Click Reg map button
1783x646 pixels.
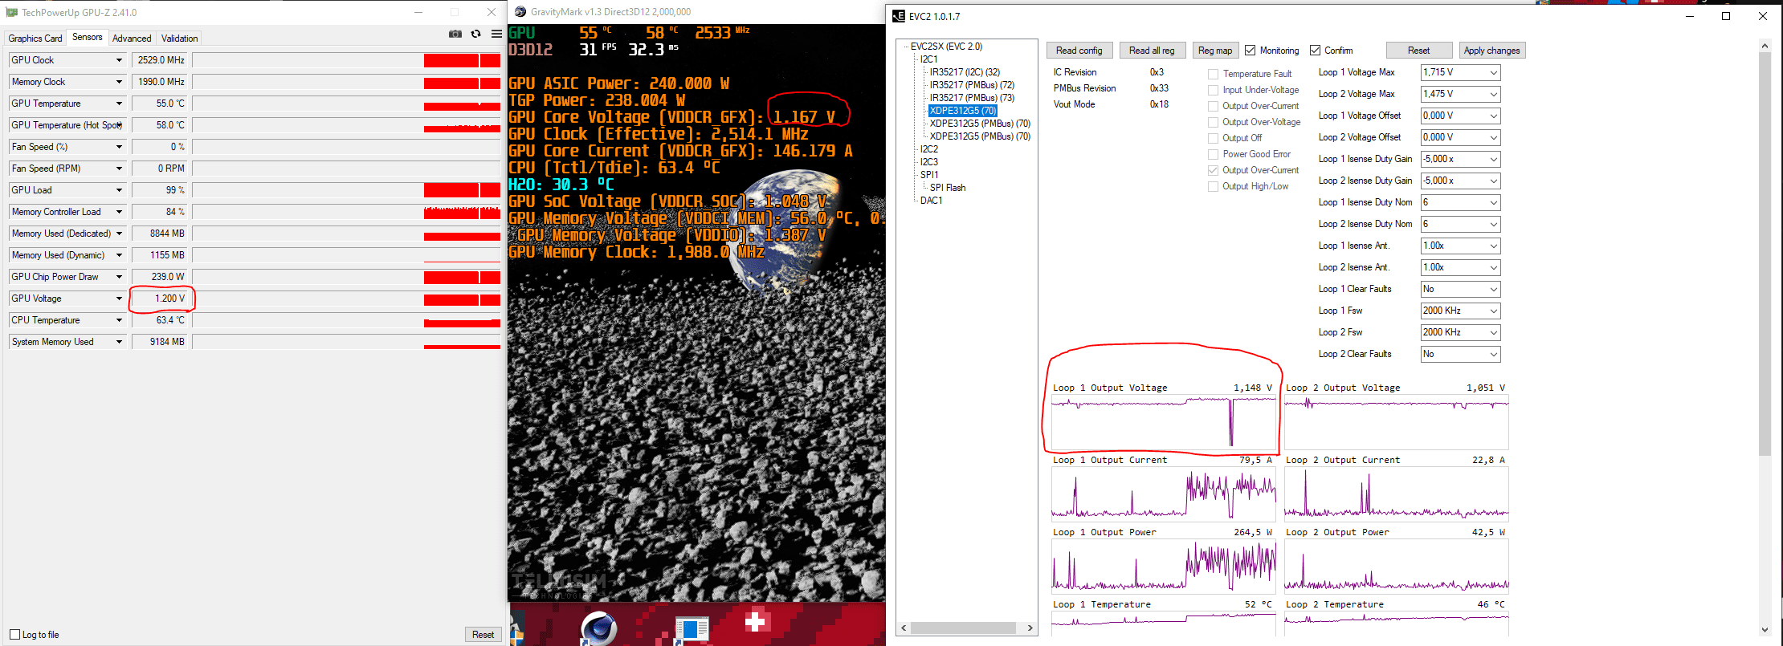(1214, 51)
